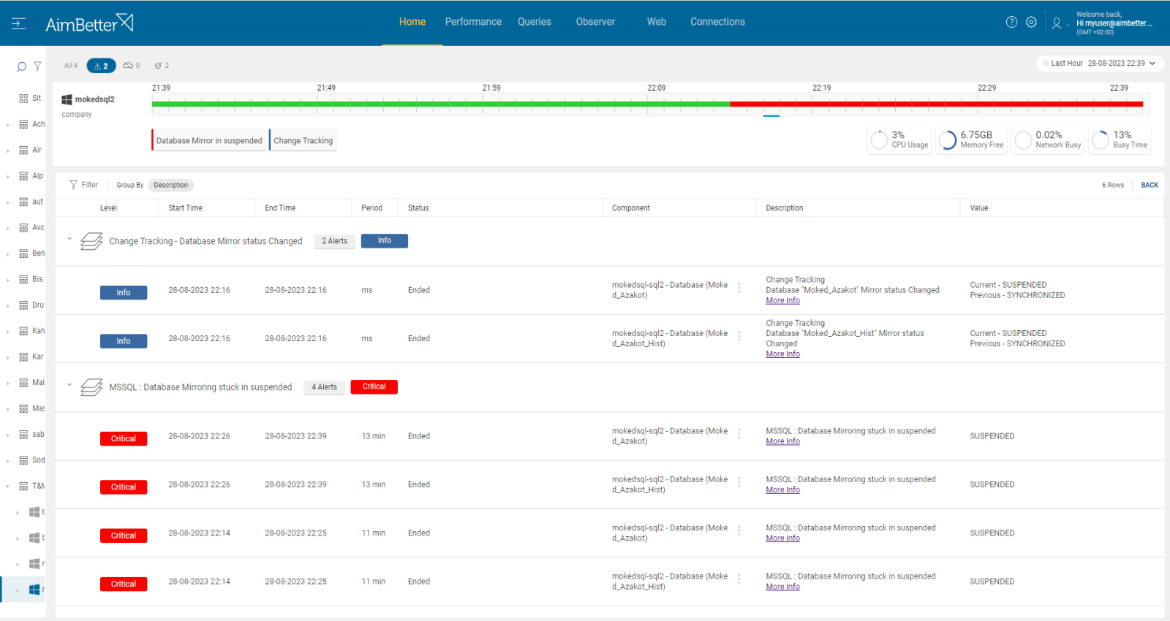Image resolution: width=1170 pixels, height=621 pixels.
Task: Open More Info for Moked_Azakot_Hist mirror status change
Action: coord(782,354)
